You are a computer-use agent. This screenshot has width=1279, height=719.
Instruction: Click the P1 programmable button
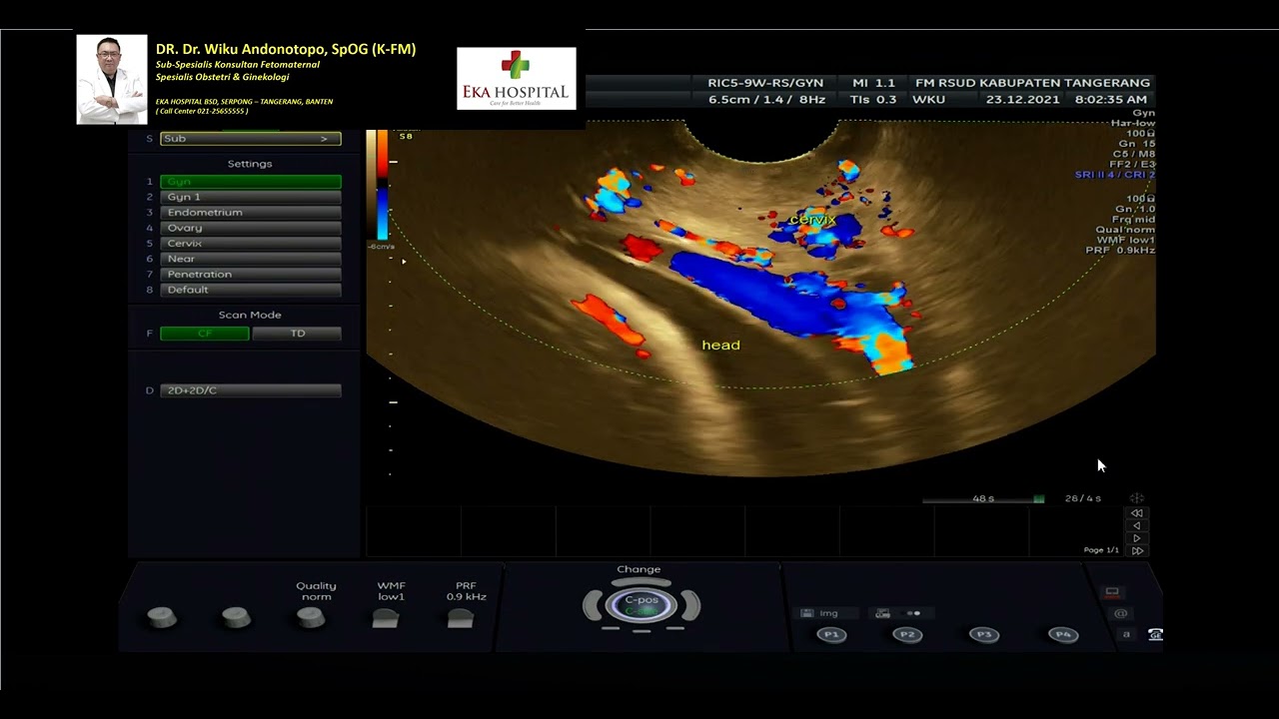(x=831, y=635)
